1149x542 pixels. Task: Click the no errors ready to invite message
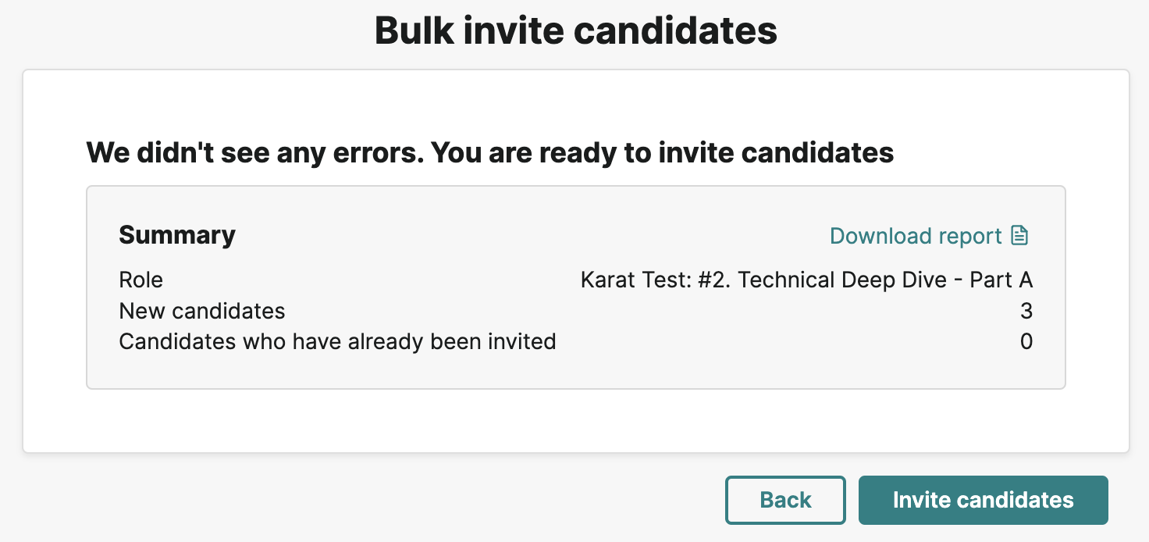coord(490,152)
